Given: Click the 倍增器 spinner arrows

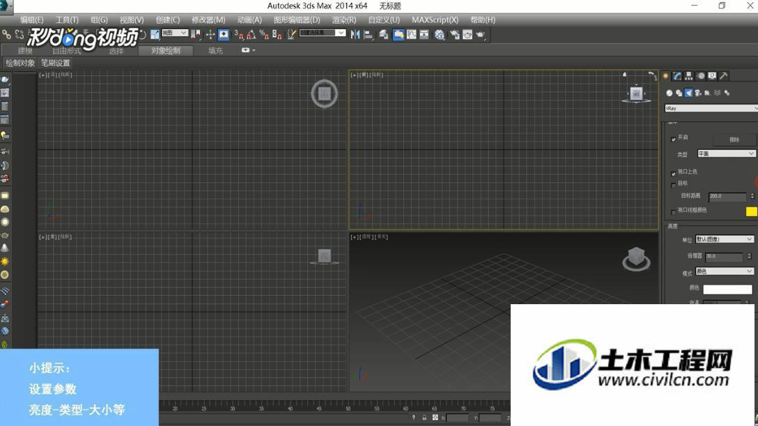Looking at the screenshot, I should [749, 256].
